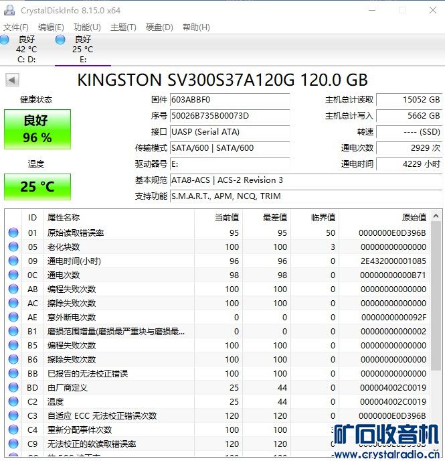This screenshot has width=445, height=463.
Task: Click the transfer mode field SATA/600 | SATA/600
Action: click(x=230, y=148)
